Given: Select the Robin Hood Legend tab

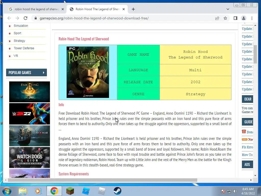Looking at the screenshot, I should tap(97, 9).
